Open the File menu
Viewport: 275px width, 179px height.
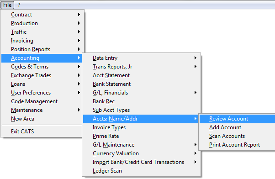pyautogui.click(x=7, y=5)
